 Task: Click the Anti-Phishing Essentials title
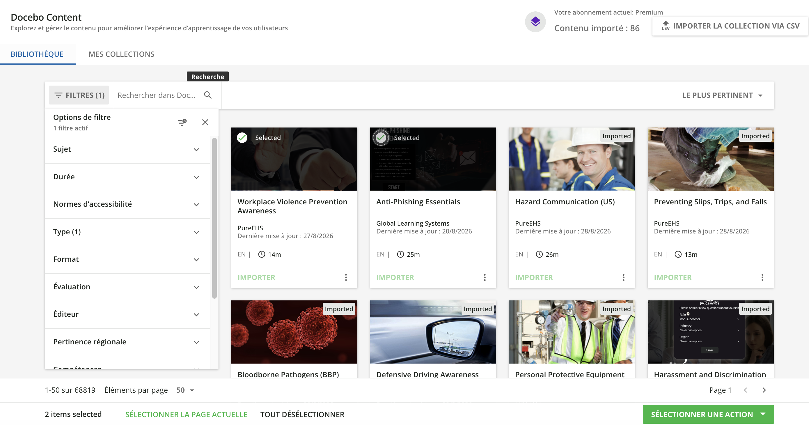(418, 202)
